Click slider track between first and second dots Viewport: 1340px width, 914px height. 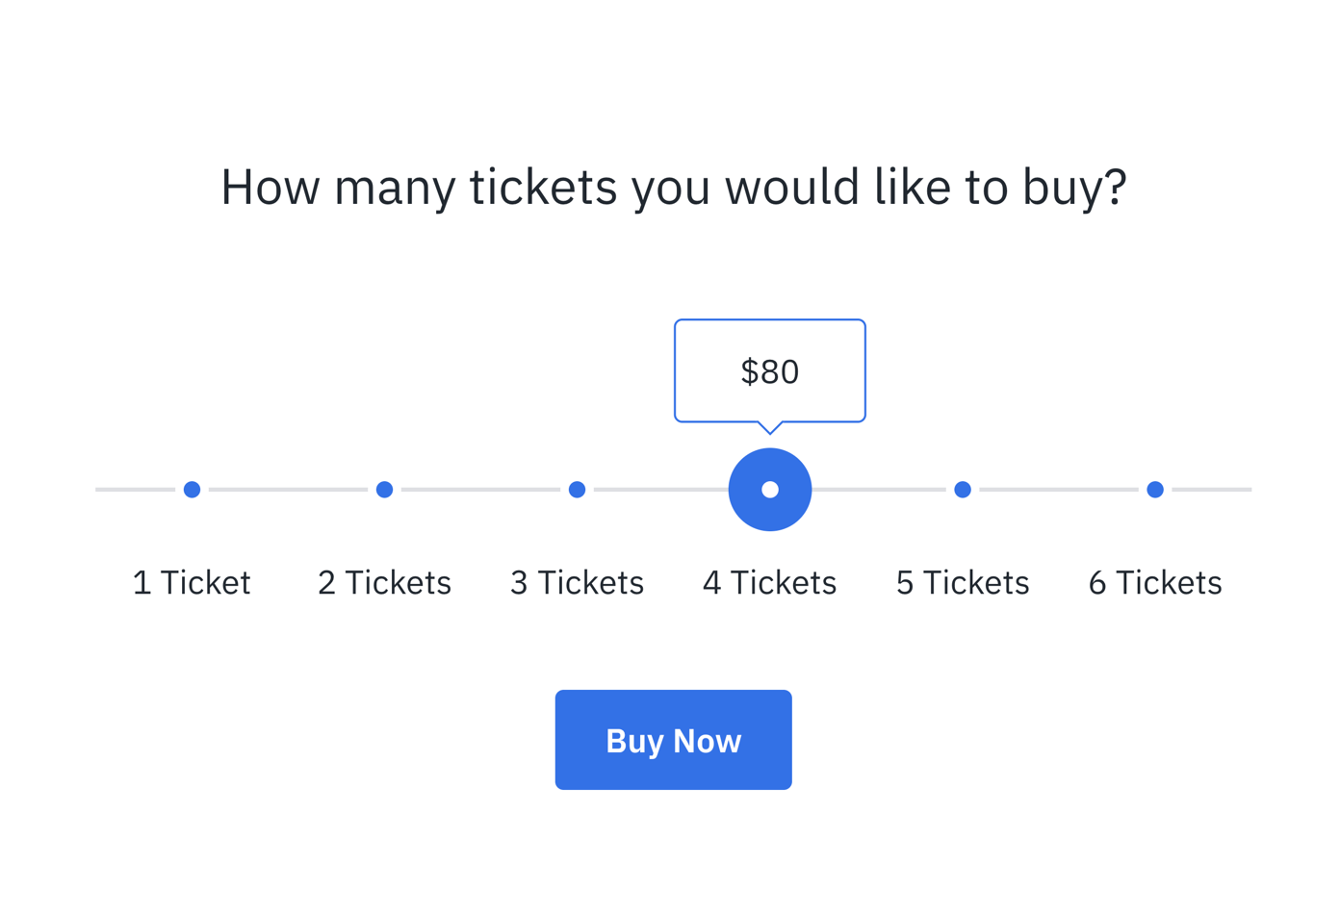point(288,490)
